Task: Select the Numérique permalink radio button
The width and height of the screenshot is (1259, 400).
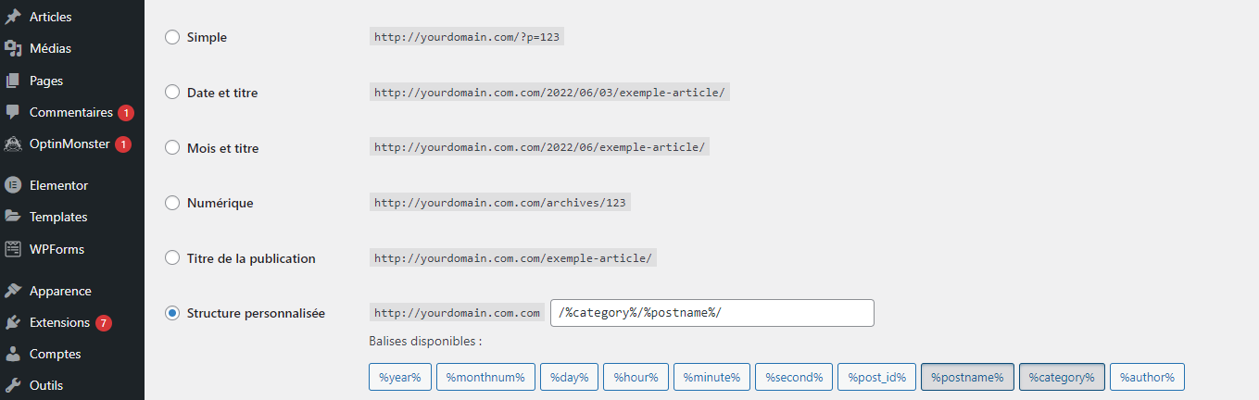Action: (x=171, y=203)
